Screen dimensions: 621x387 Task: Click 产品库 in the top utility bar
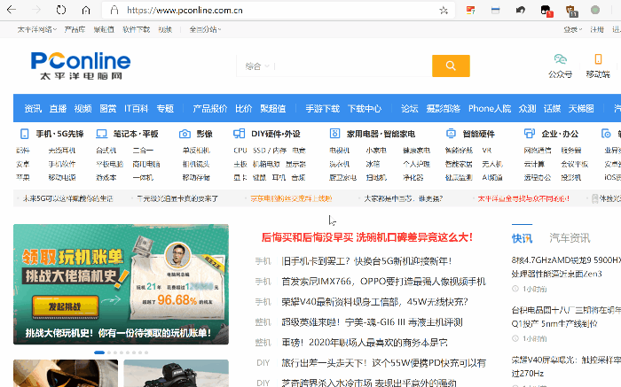[x=75, y=29]
